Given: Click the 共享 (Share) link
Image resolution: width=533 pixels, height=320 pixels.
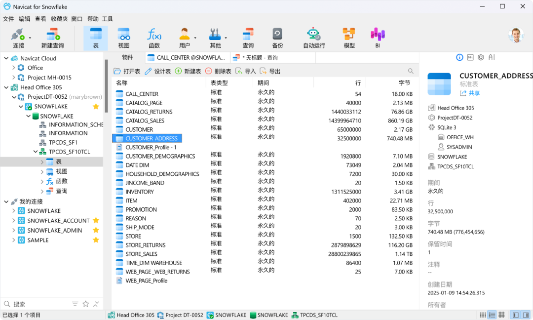Looking at the screenshot, I should coord(470,93).
